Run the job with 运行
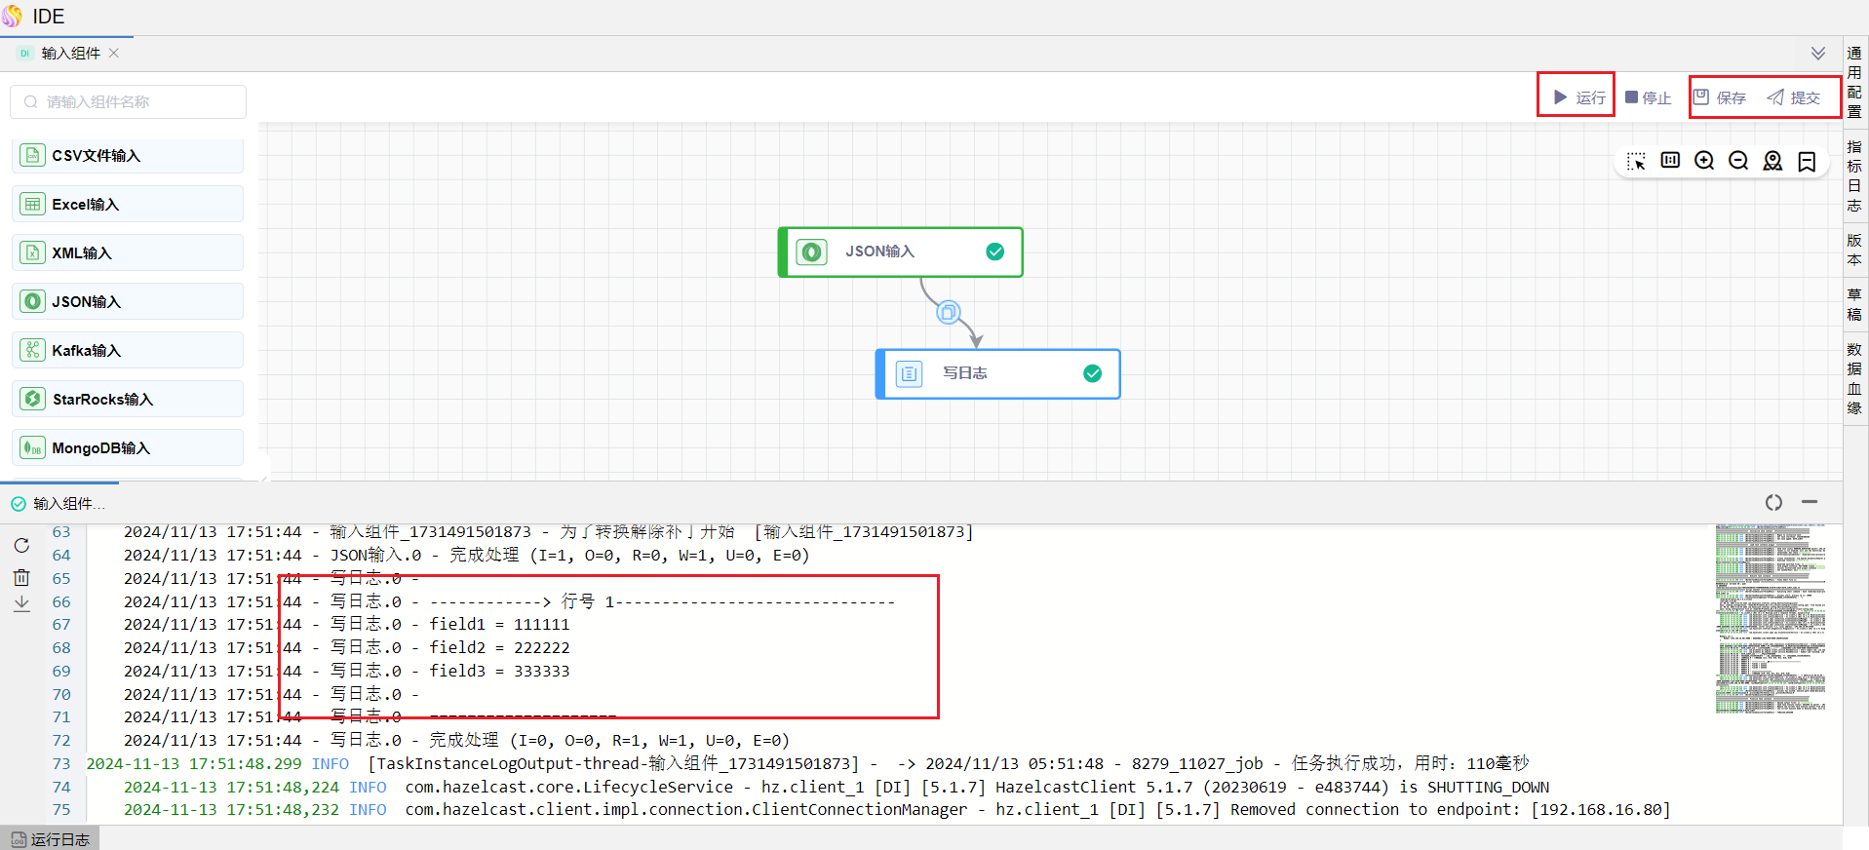Viewport: 1869px width, 850px height. click(x=1579, y=97)
